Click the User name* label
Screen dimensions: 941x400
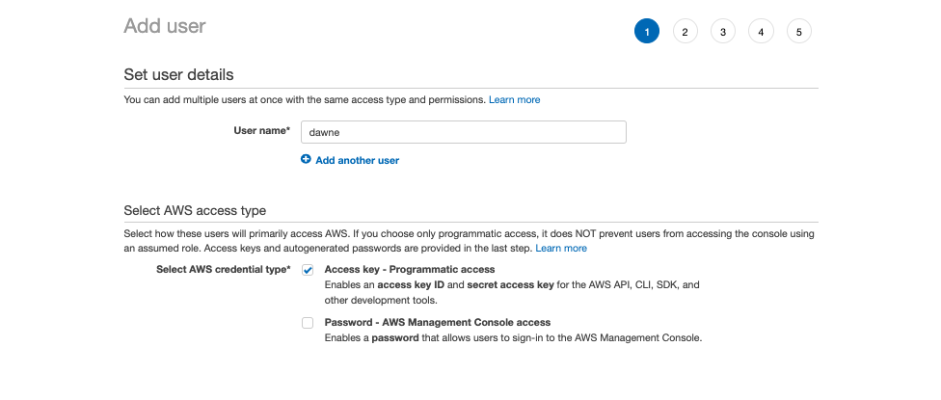tap(261, 130)
